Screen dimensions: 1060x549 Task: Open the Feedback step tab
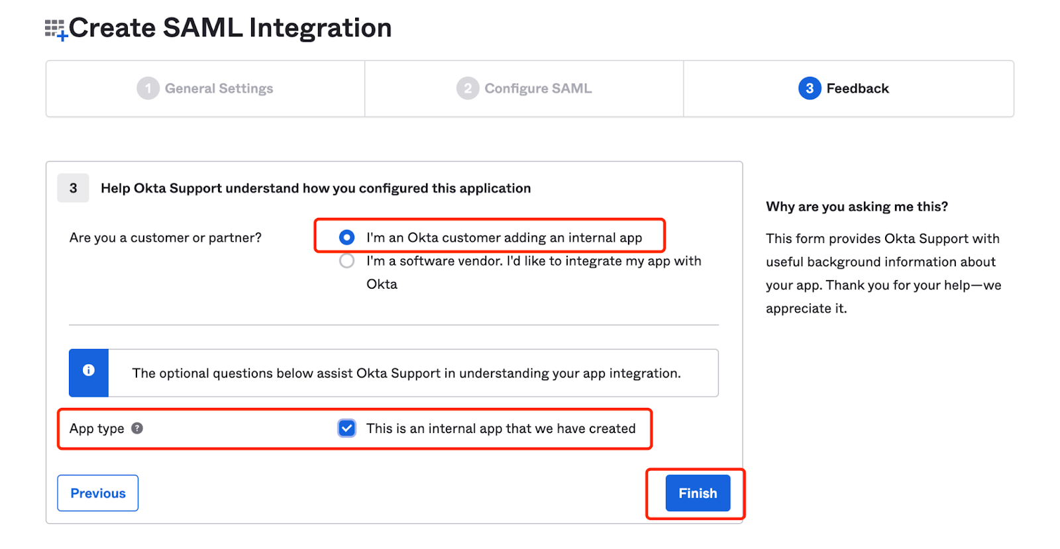coord(849,89)
